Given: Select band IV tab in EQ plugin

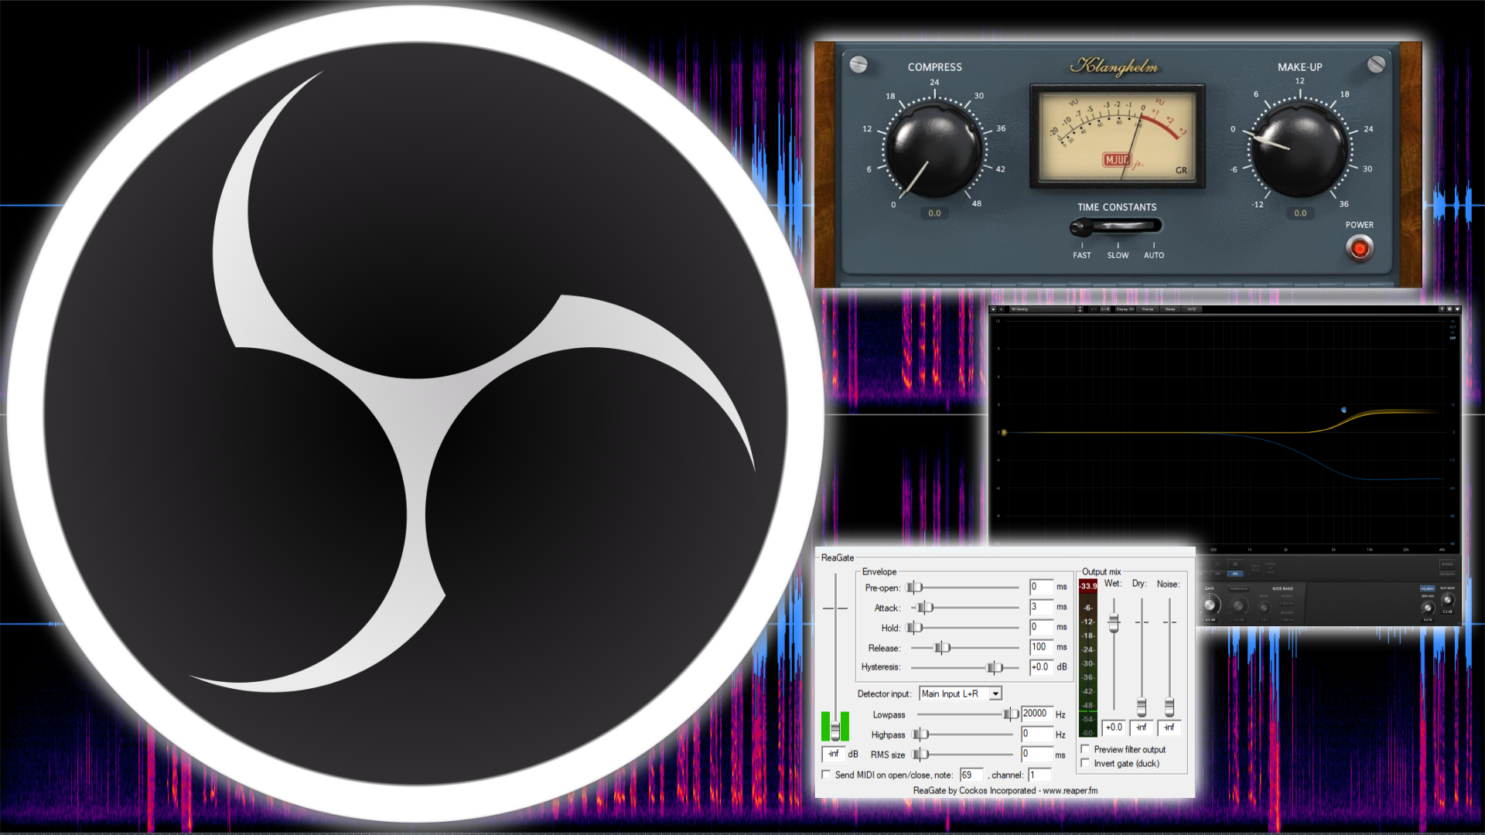Looking at the screenshot, I should pyautogui.click(x=1235, y=564).
